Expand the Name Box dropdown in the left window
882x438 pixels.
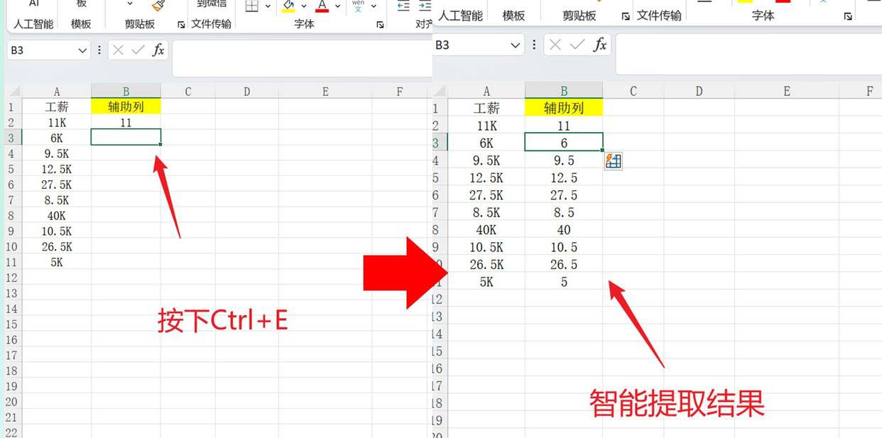(82, 50)
